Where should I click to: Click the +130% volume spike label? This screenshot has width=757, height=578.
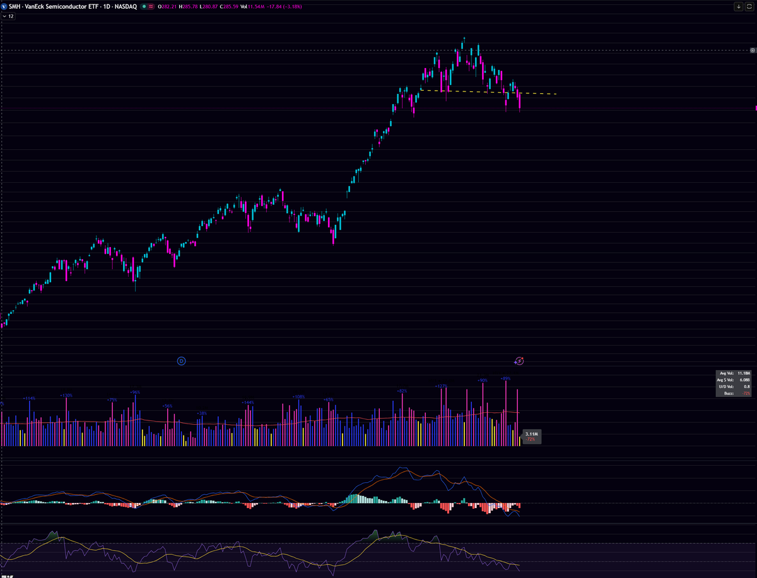(66, 395)
